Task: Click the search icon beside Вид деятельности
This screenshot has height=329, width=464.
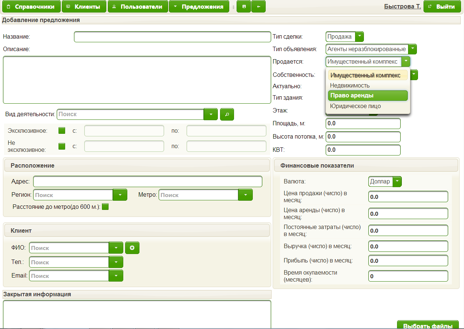Action: point(227,114)
